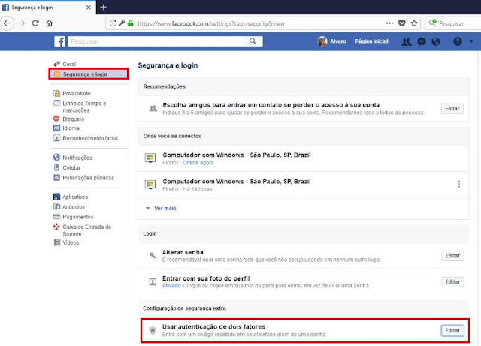The height and width of the screenshot is (346, 481).
Task: Click the Publicações públicas feed icon
Action: tap(56, 177)
